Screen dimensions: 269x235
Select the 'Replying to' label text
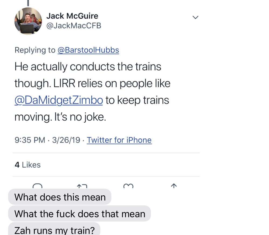[35, 50]
